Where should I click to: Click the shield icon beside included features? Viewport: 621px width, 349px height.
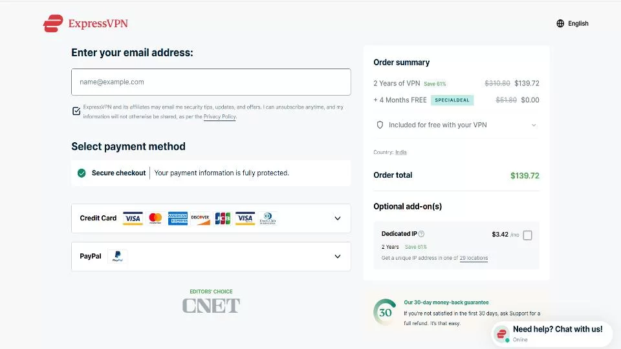tap(380, 125)
